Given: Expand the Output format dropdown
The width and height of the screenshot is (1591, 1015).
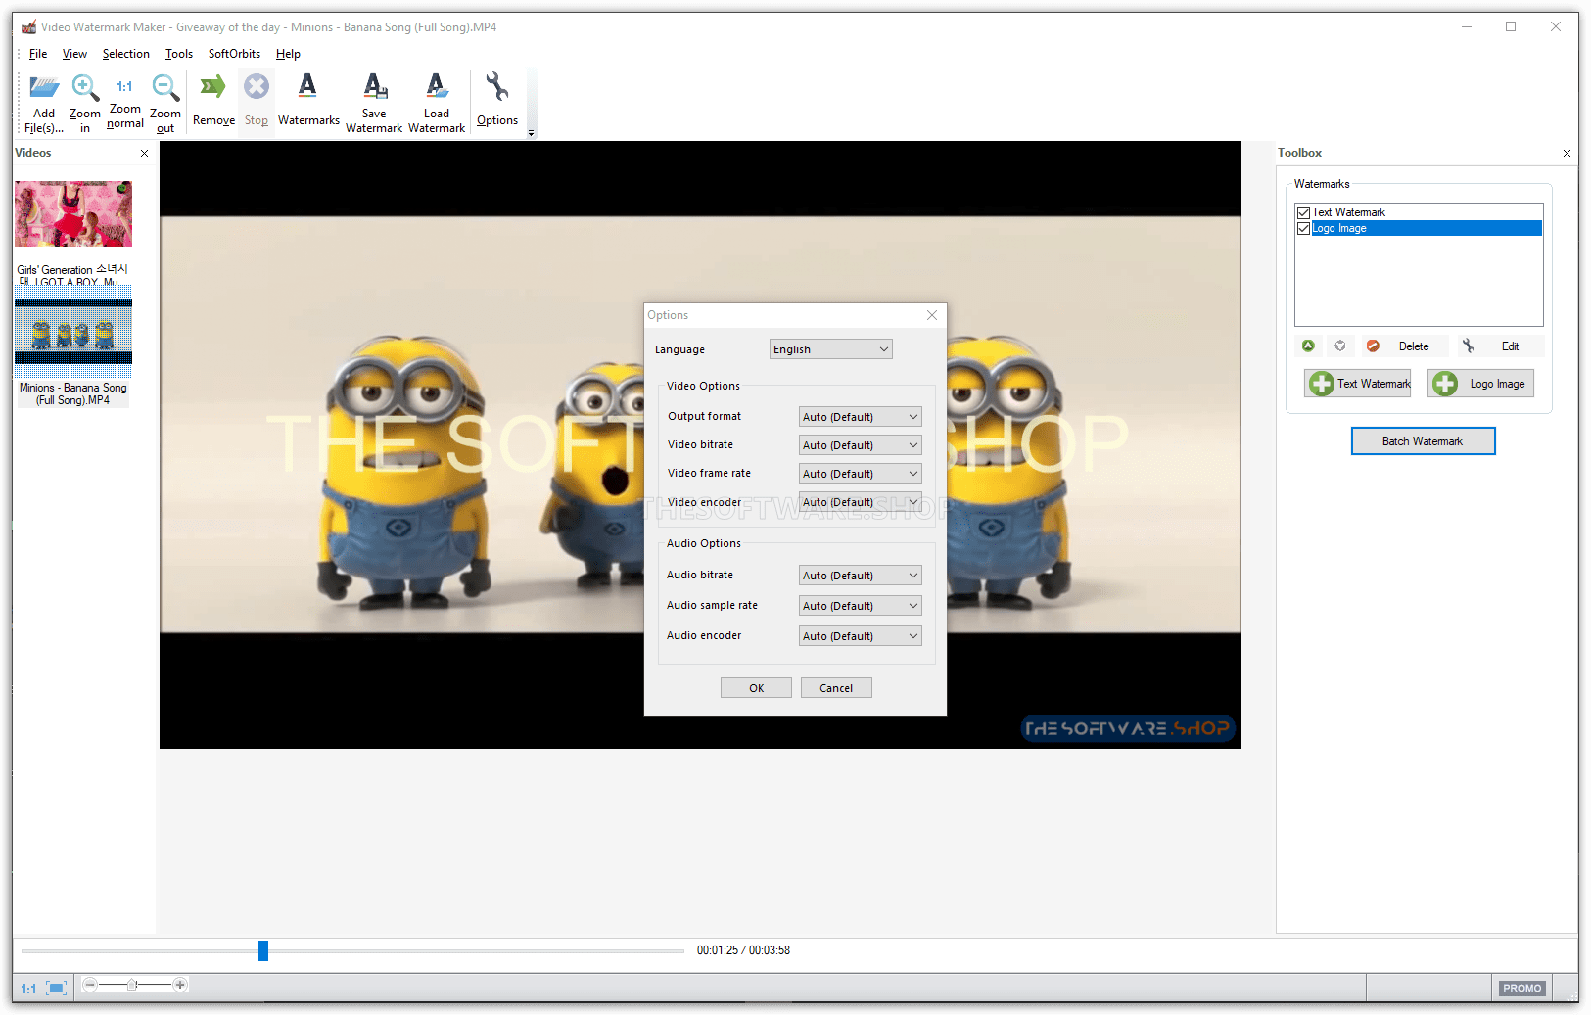Looking at the screenshot, I should [860, 417].
